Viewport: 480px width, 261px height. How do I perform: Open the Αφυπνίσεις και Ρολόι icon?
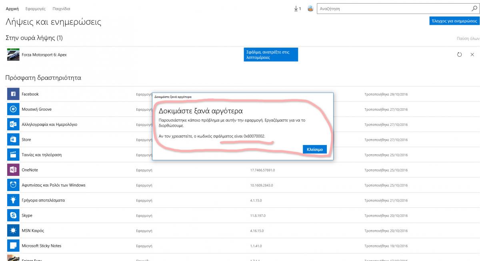click(x=13, y=185)
